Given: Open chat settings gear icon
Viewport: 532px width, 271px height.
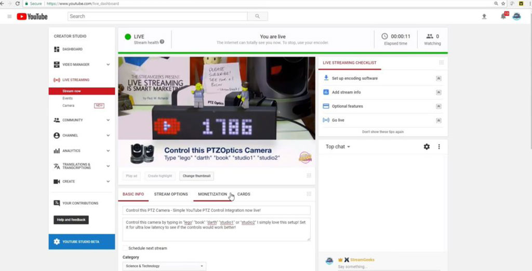Looking at the screenshot, I should tap(427, 147).
